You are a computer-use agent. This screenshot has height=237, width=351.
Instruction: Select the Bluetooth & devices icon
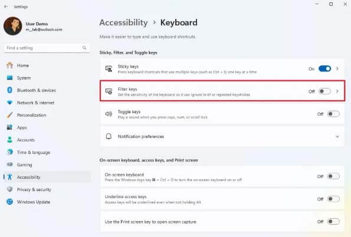tap(9, 90)
